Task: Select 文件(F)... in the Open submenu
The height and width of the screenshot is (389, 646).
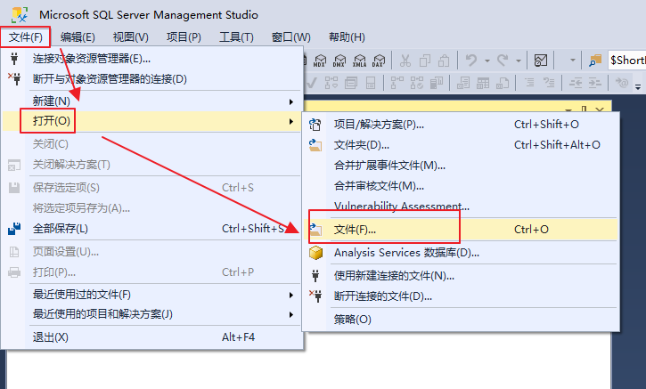Action: pos(355,230)
